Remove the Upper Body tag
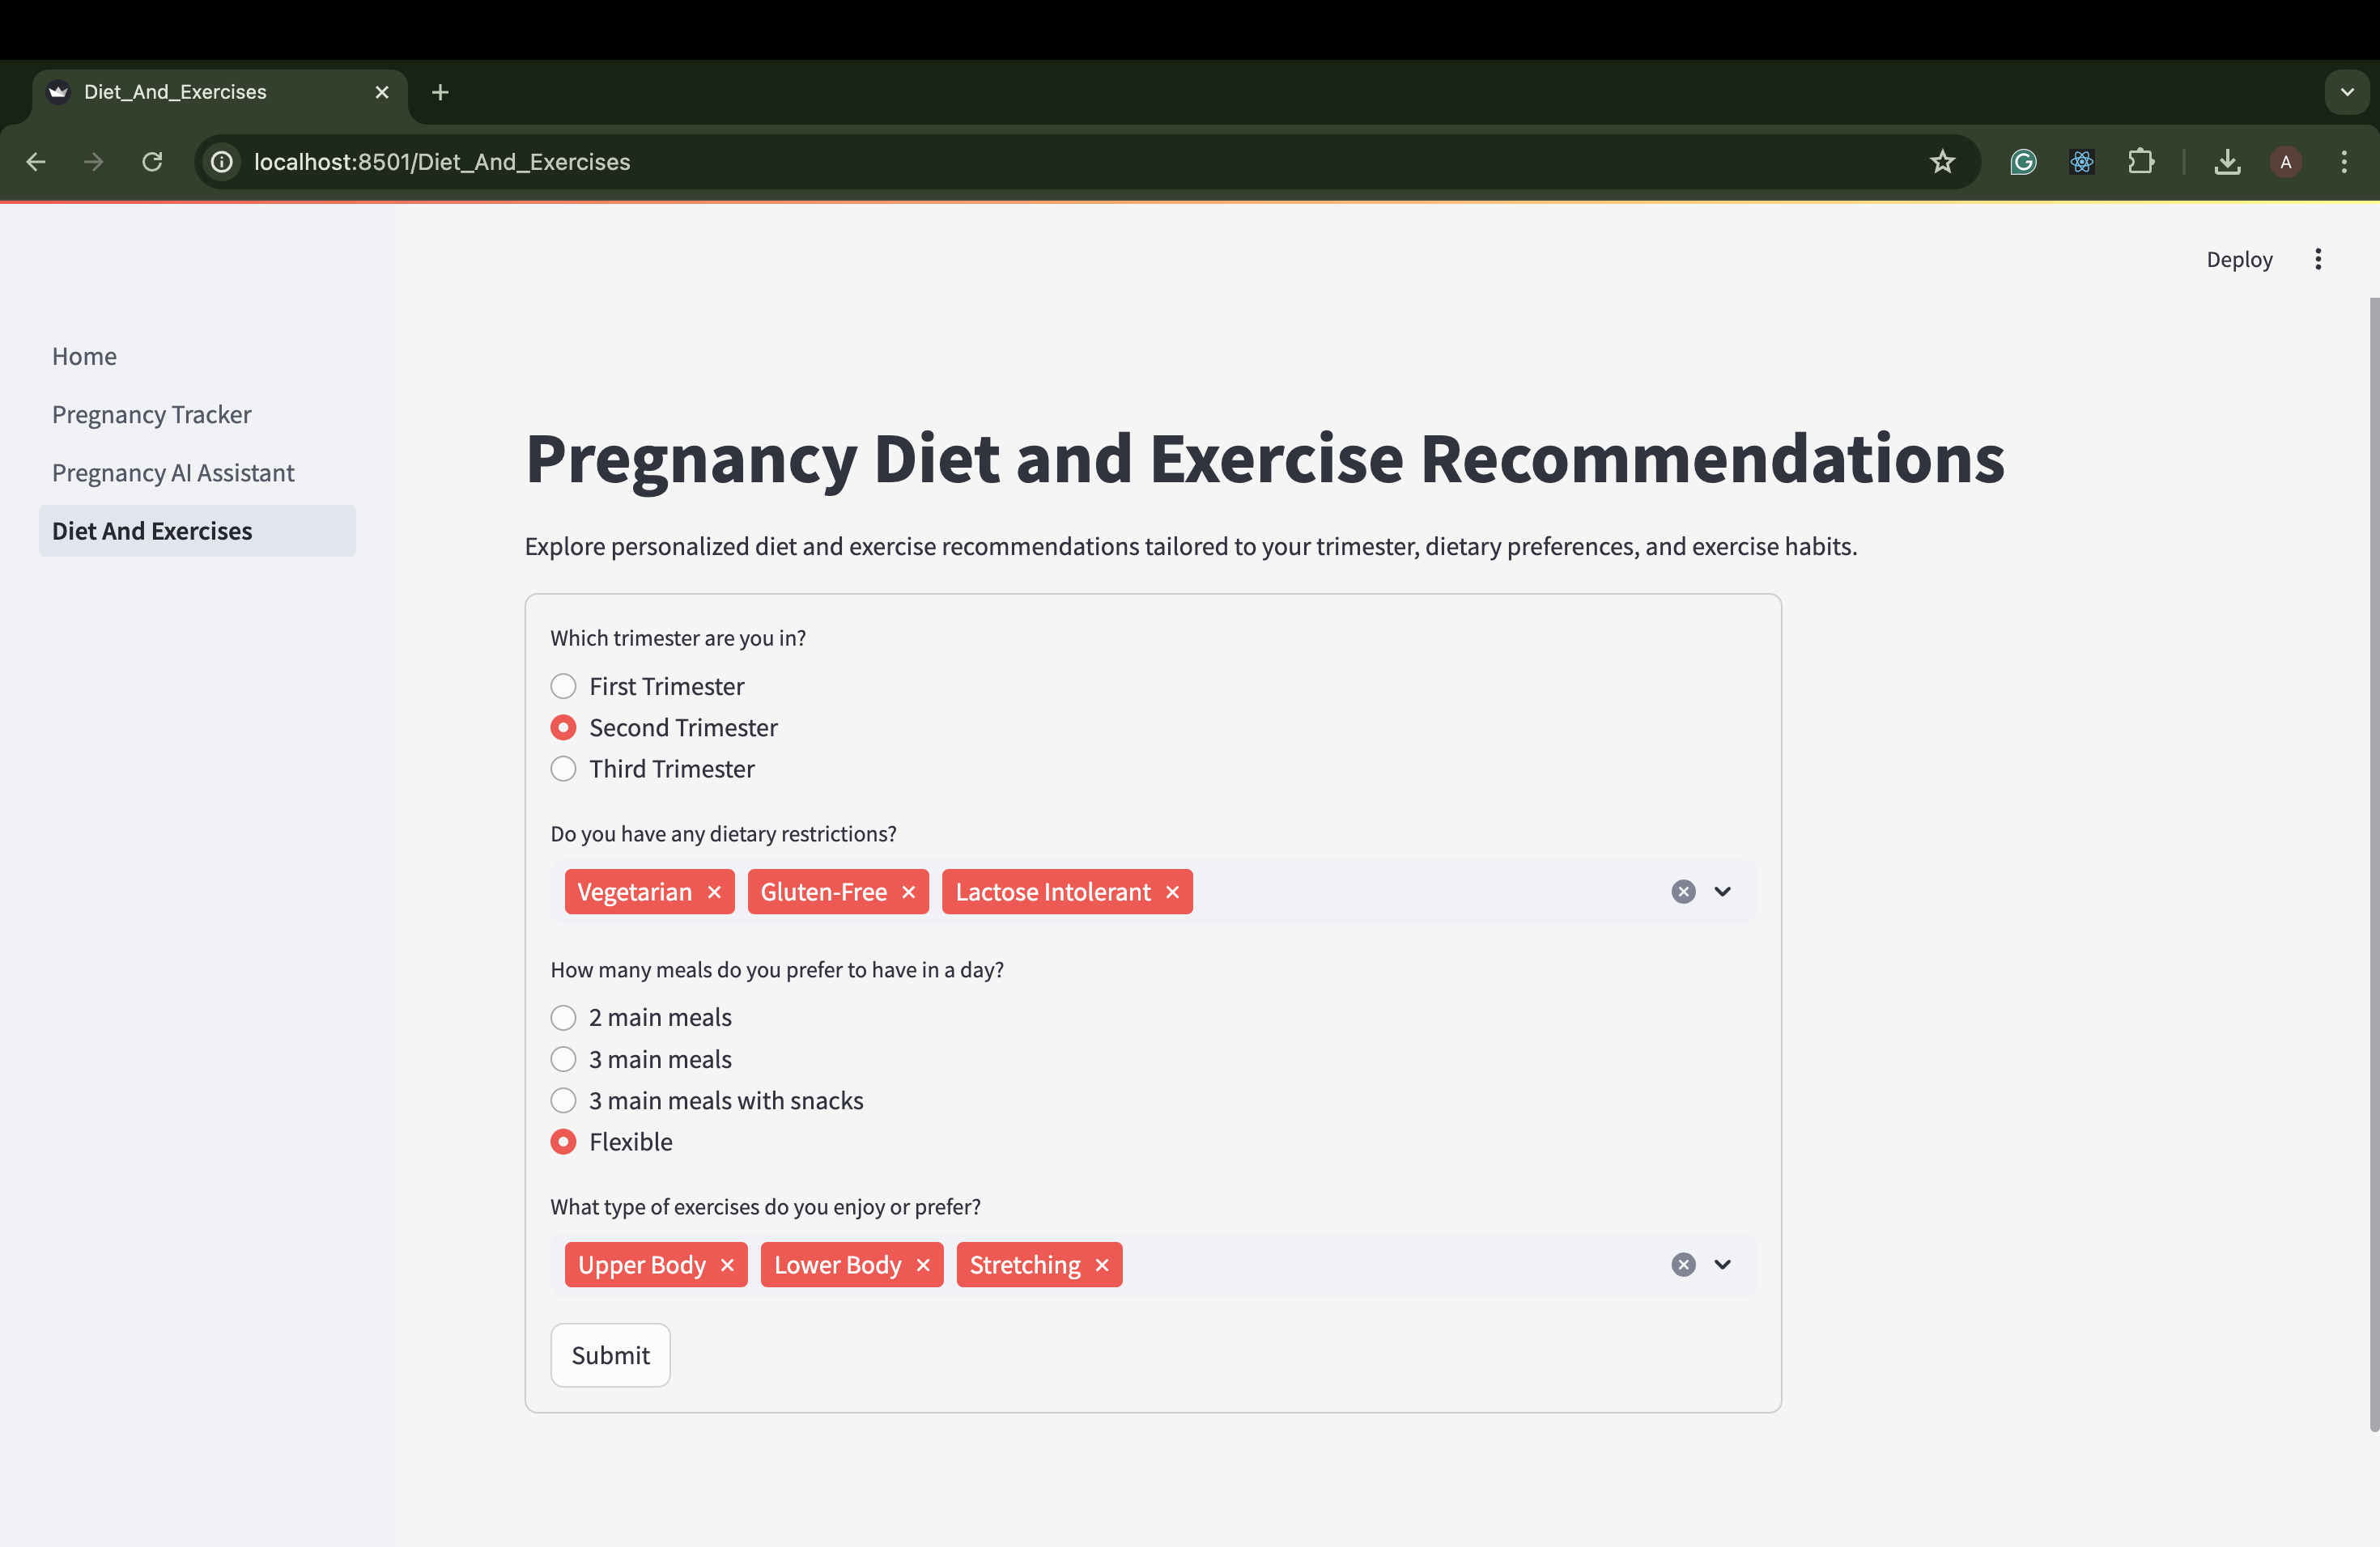This screenshot has height=1547, width=2380. pos(727,1264)
